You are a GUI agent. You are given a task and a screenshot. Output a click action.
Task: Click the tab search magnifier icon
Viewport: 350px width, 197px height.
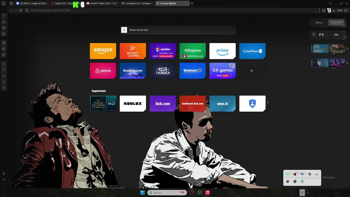[x=331, y=3]
